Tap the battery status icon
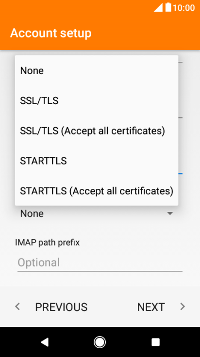This screenshot has width=200, height=357. click(x=168, y=7)
